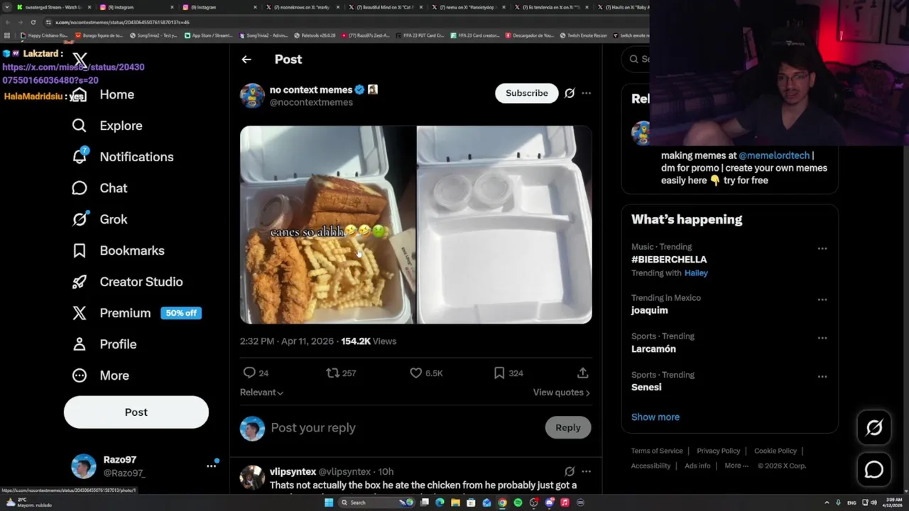
Task: Open Windows Start menu
Action: (329, 502)
